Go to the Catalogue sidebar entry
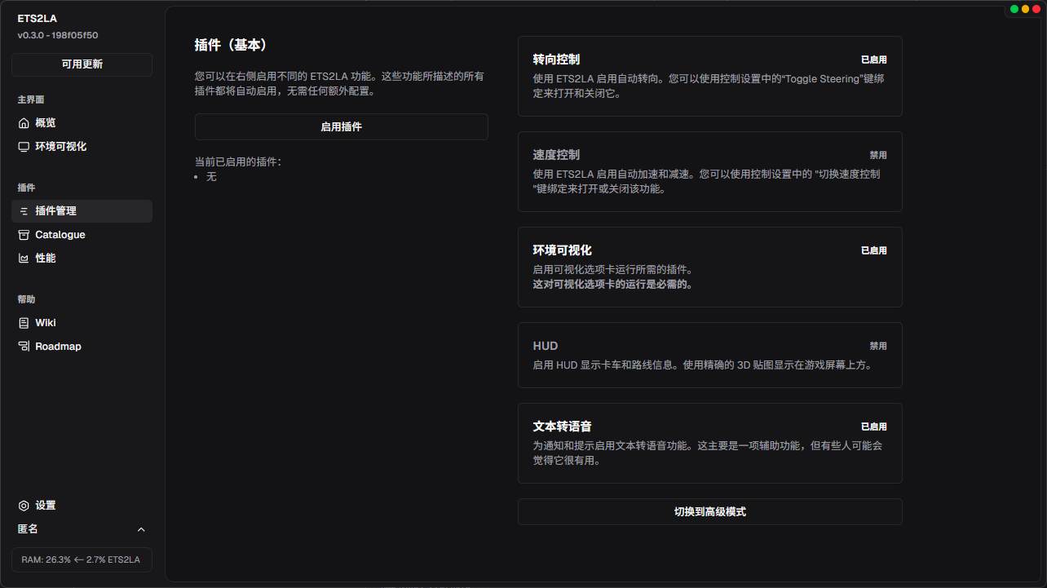Viewport: 1047px width, 588px height. [x=60, y=235]
